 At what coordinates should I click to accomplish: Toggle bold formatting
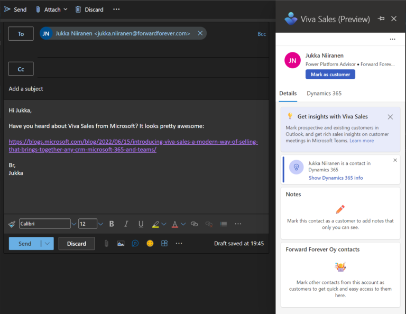tap(112, 224)
